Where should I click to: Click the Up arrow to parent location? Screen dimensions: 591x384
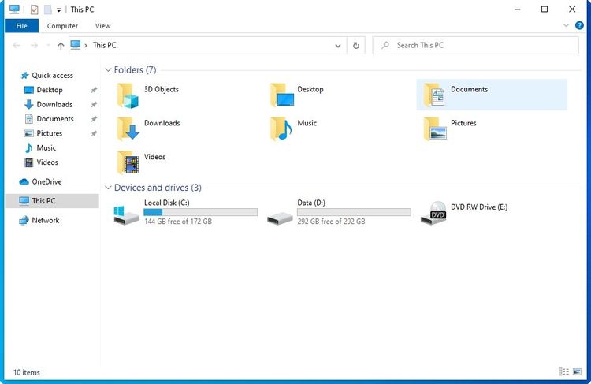(61, 46)
